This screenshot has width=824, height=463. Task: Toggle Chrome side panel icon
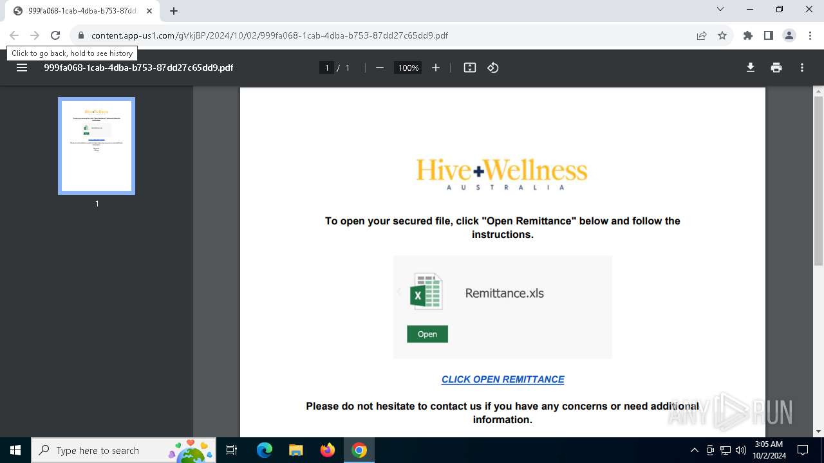769,35
